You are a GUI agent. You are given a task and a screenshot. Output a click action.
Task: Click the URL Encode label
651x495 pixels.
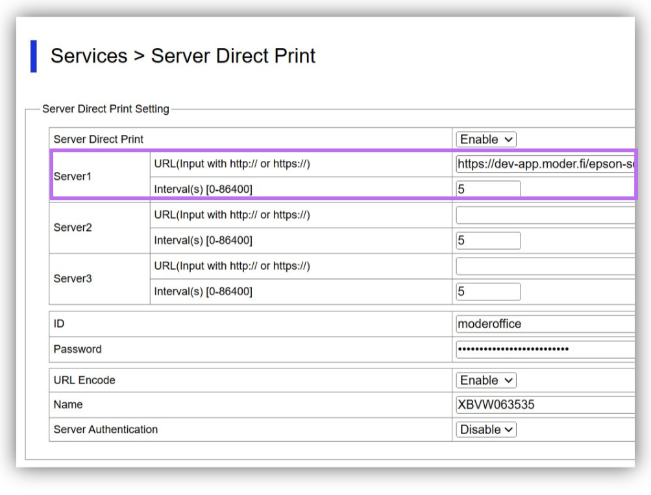[x=84, y=380]
